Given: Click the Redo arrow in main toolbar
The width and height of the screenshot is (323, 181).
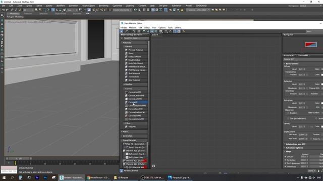Looking at the screenshot, I should 7,10.
